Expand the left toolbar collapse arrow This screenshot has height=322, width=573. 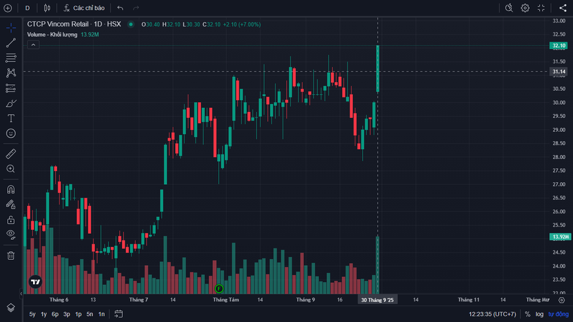pos(21,293)
